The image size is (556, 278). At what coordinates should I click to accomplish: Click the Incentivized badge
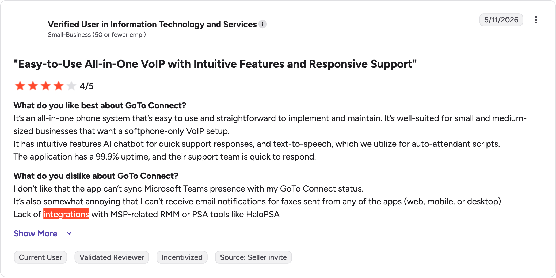(x=182, y=257)
